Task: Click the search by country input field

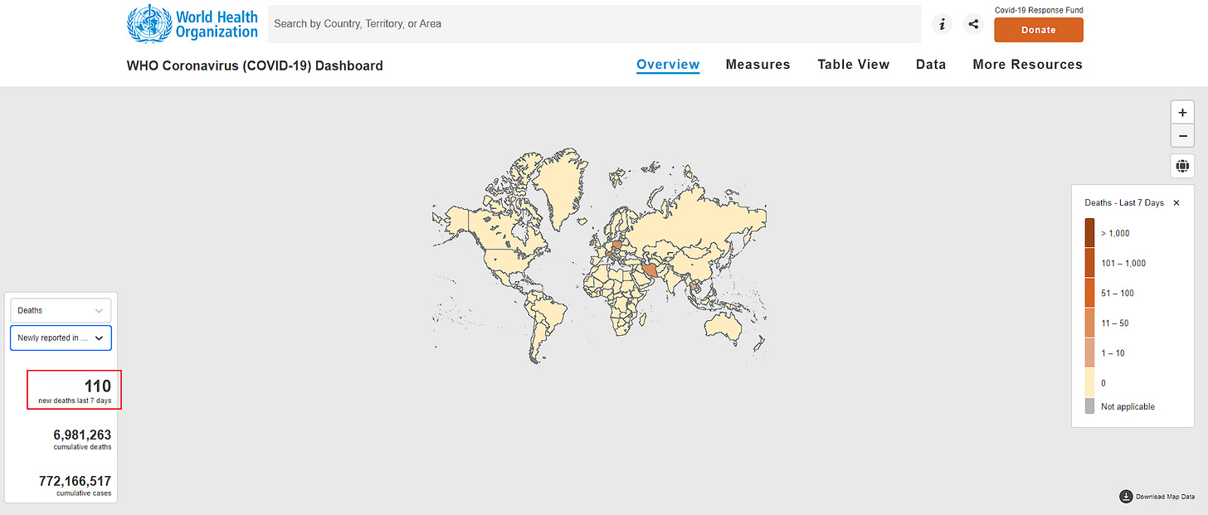Action: pos(594,24)
